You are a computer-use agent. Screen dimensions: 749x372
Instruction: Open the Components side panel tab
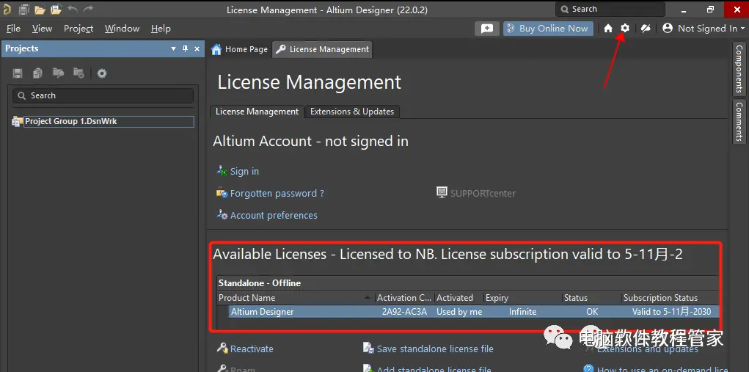[x=739, y=69]
